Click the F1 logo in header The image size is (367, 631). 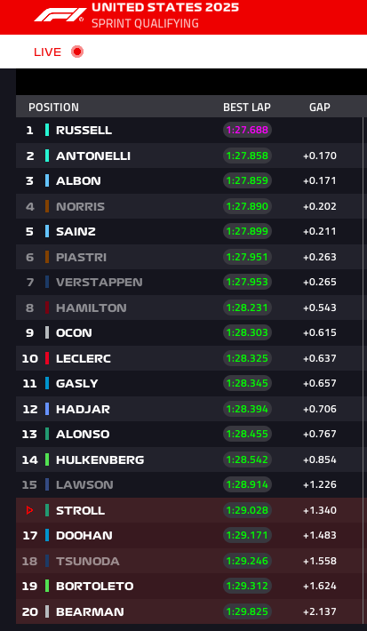tap(60, 15)
